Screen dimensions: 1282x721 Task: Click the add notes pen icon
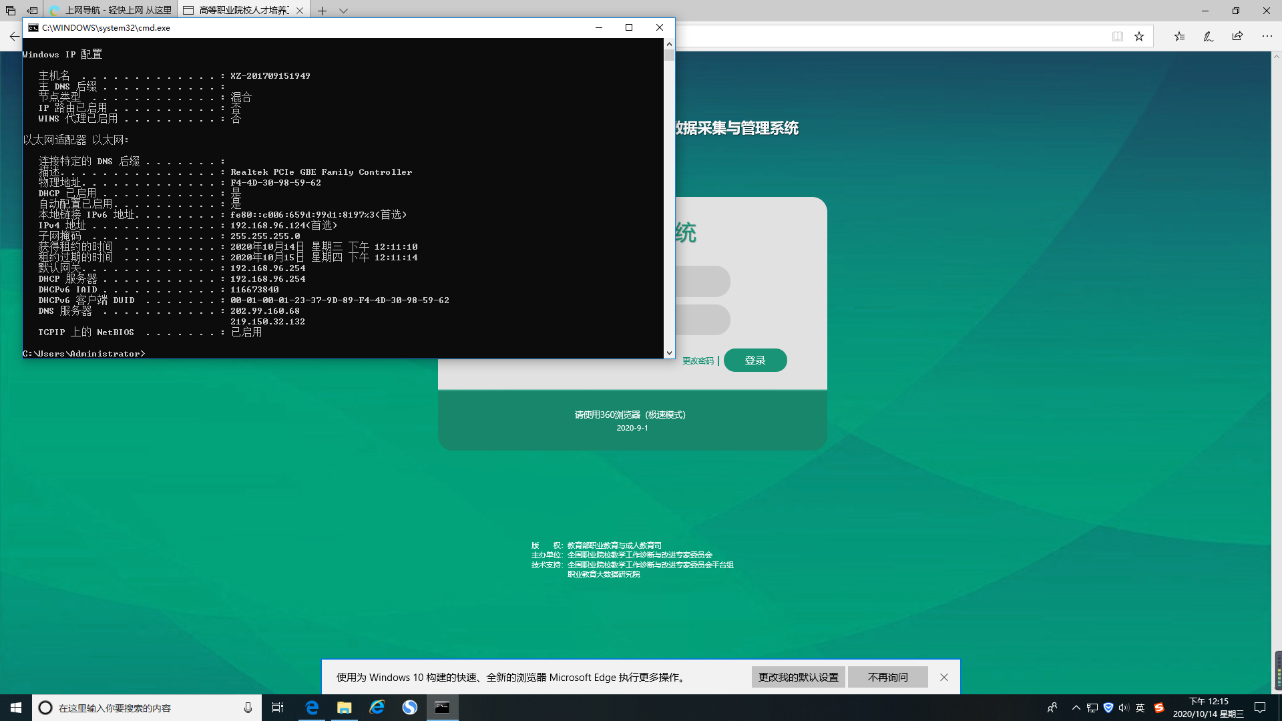click(x=1208, y=37)
